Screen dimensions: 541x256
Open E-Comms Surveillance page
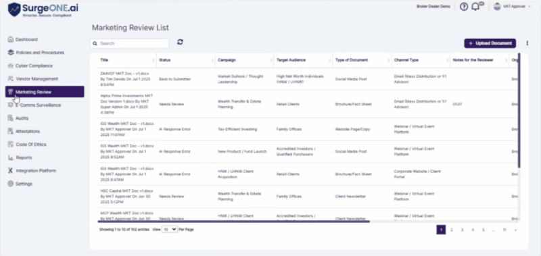point(38,105)
